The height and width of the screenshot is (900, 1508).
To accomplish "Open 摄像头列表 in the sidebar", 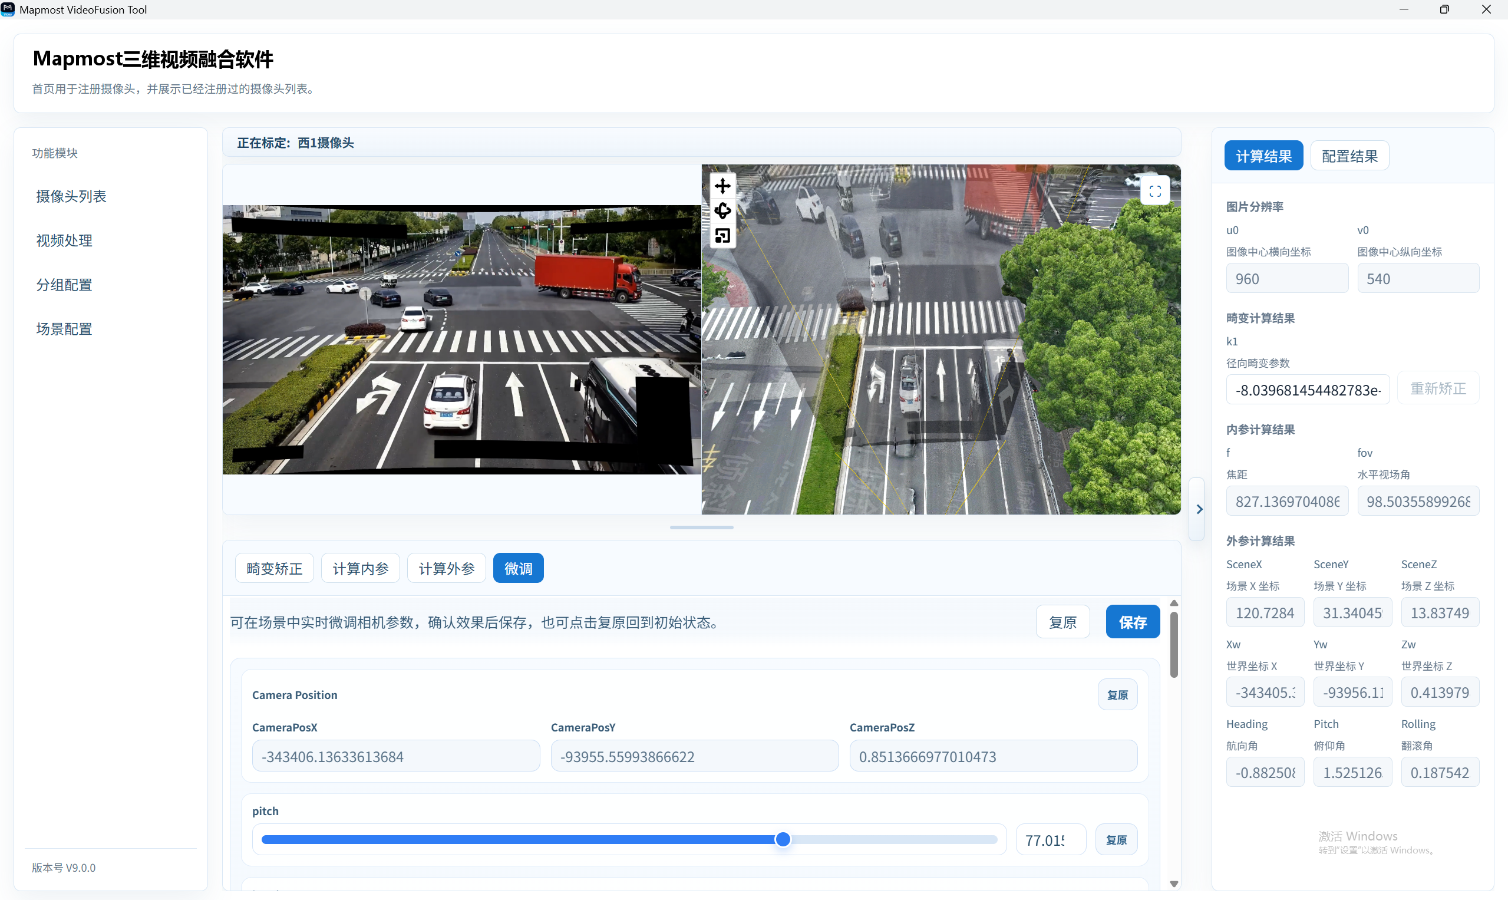I will [x=71, y=196].
